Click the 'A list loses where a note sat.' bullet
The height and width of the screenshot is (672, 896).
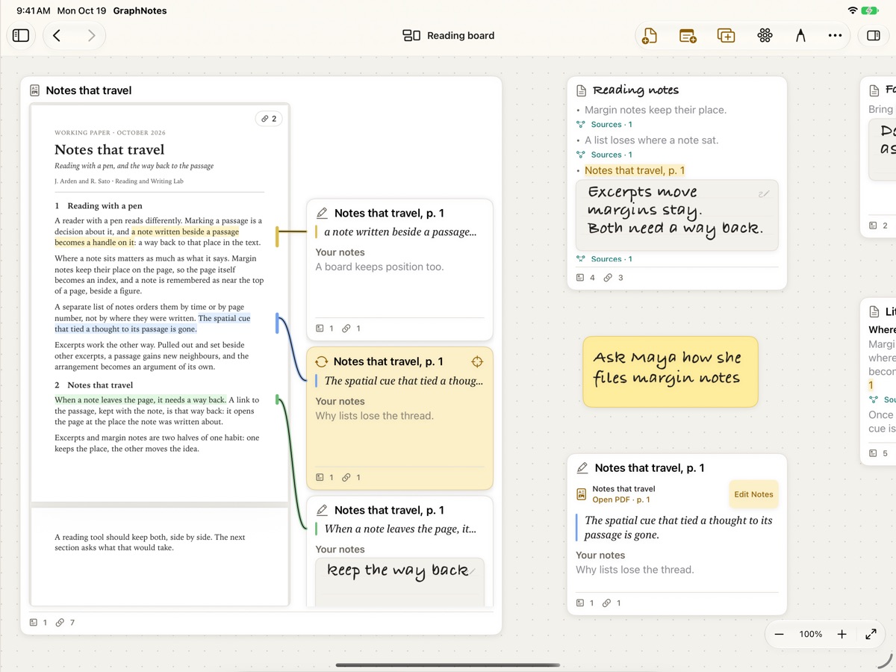click(651, 140)
